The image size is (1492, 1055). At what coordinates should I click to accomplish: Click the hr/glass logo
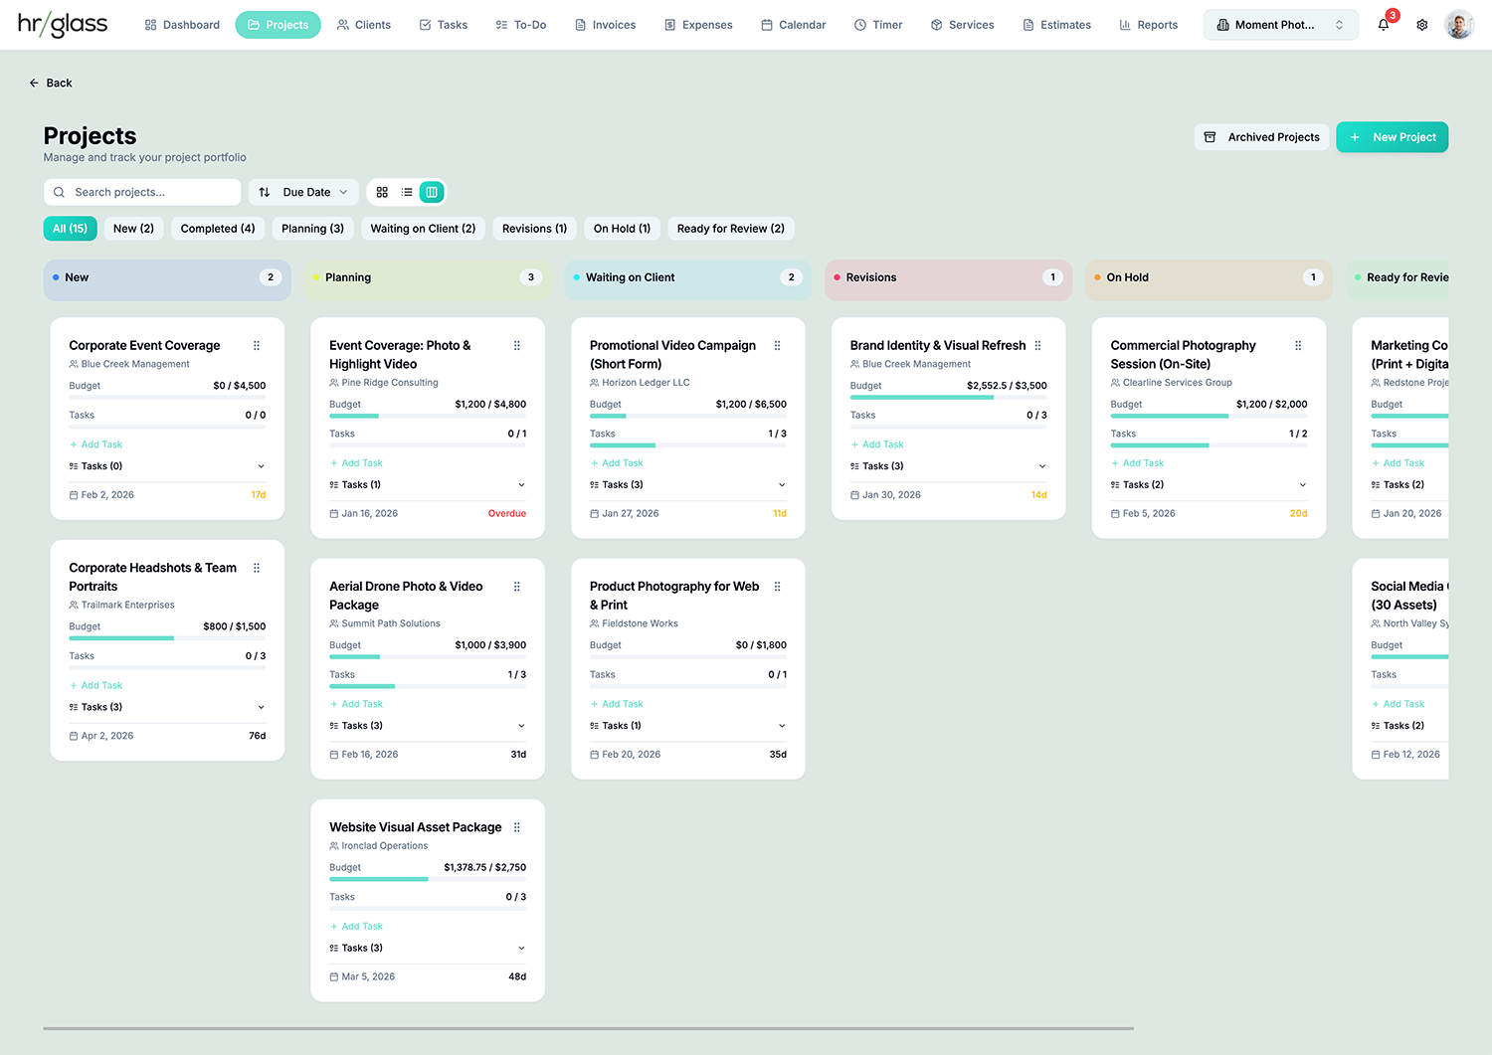(63, 25)
